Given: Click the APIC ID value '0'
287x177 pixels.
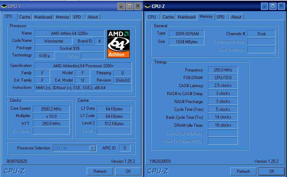Looking at the screenshot, I should click(125, 148).
